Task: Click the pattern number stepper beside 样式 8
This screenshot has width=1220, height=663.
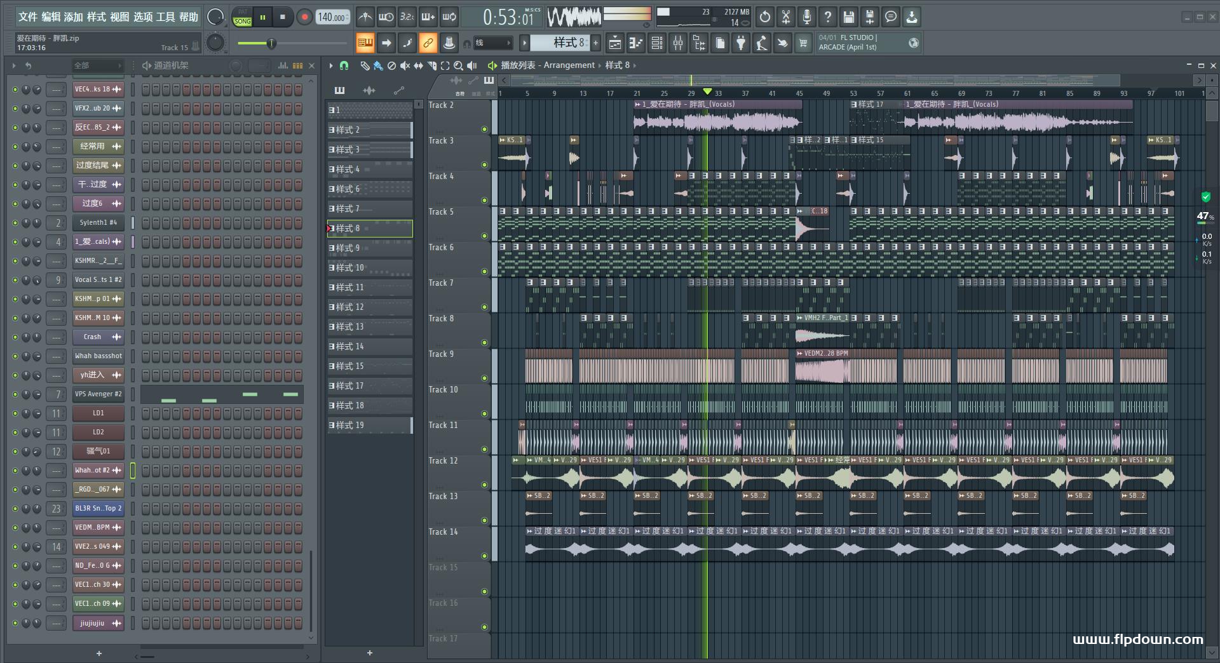Action: [586, 43]
